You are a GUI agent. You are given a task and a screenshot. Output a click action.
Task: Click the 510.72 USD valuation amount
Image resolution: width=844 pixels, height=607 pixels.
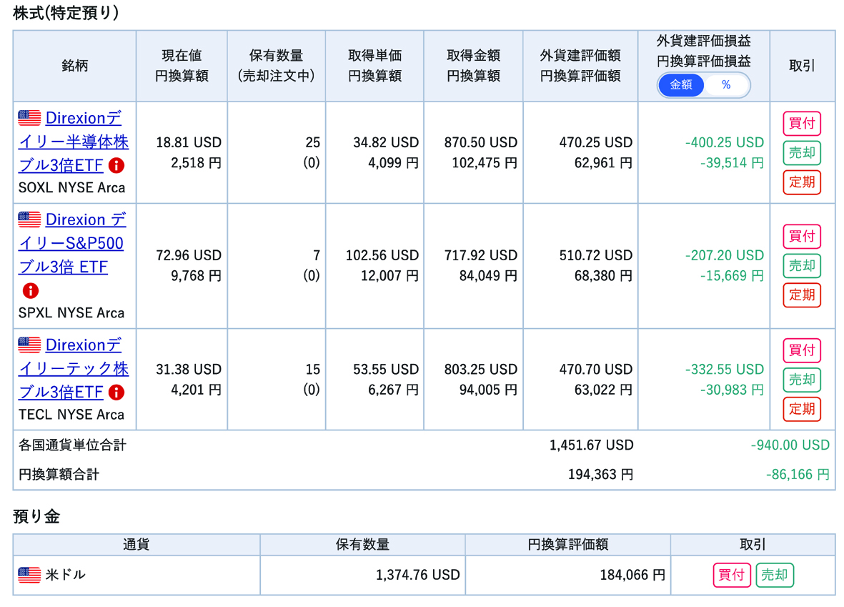[x=596, y=255]
